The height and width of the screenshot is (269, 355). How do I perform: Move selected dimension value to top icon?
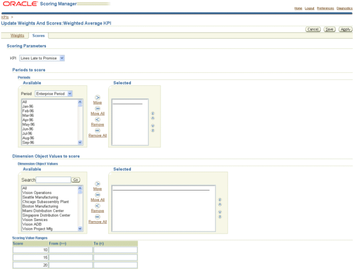point(220,200)
